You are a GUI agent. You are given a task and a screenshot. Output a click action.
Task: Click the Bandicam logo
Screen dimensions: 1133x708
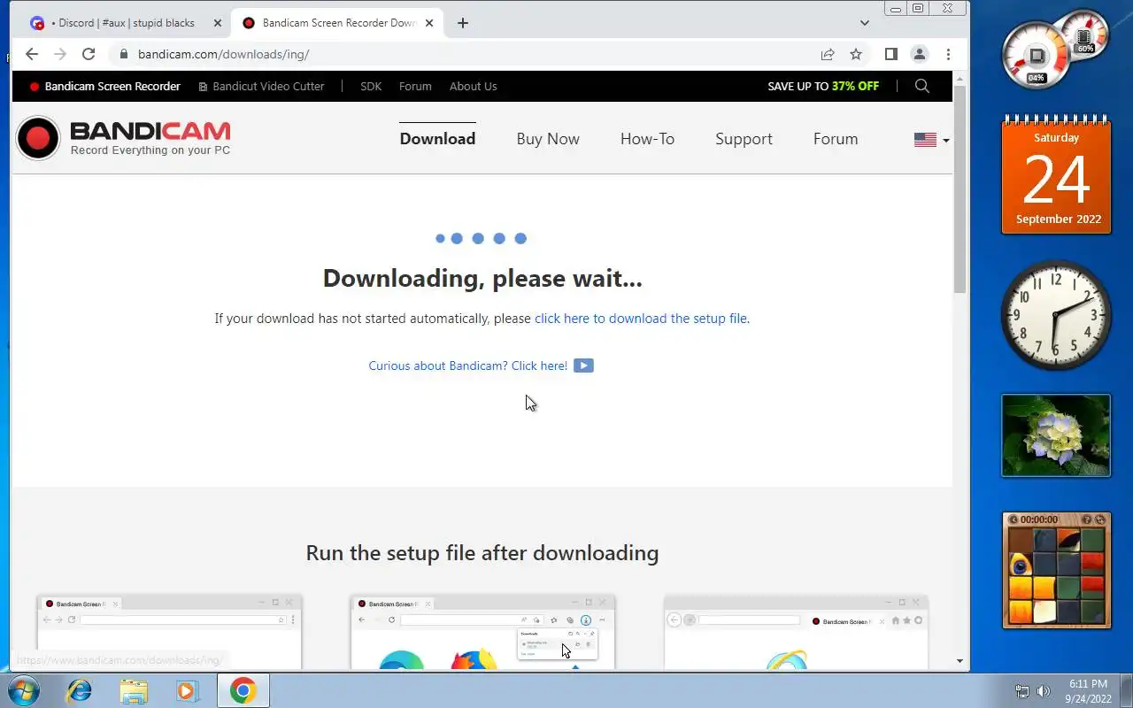(x=124, y=139)
